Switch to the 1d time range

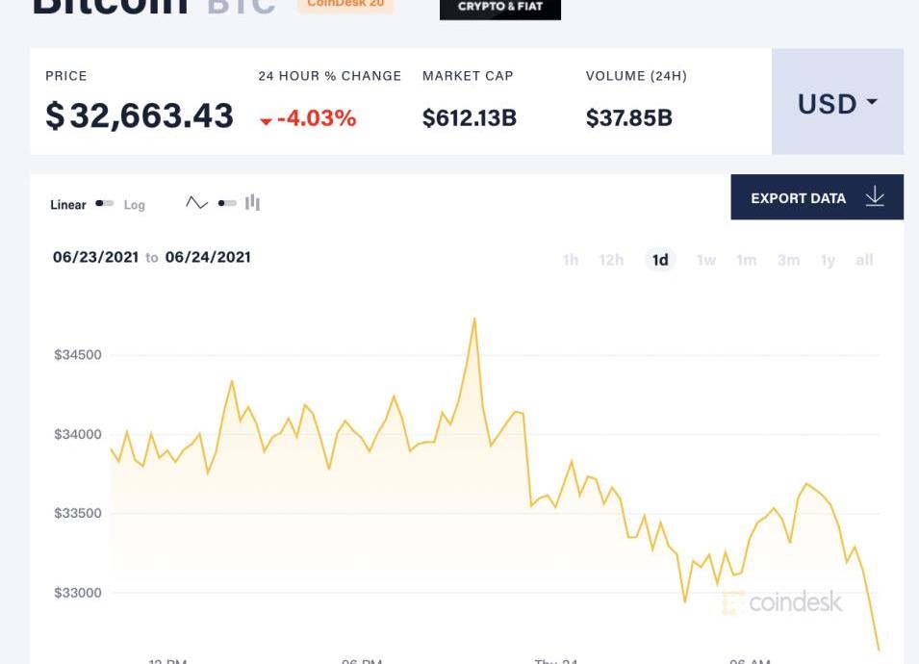(660, 260)
